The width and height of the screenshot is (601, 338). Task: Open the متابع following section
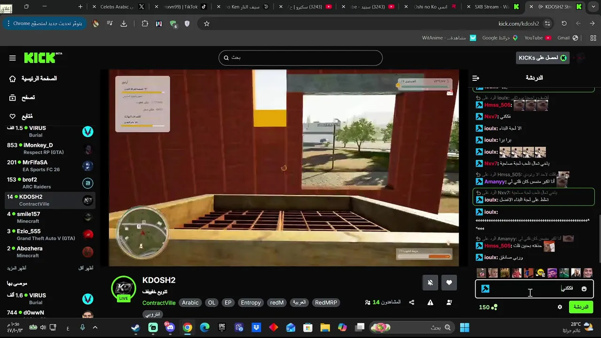pyautogui.click(x=21, y=116)
